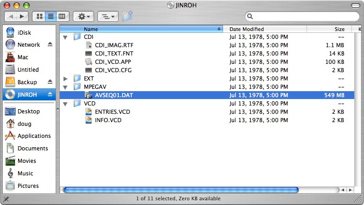
Task: Click the read-only crossed pencil icon
Action: click(x=6, y=199)
